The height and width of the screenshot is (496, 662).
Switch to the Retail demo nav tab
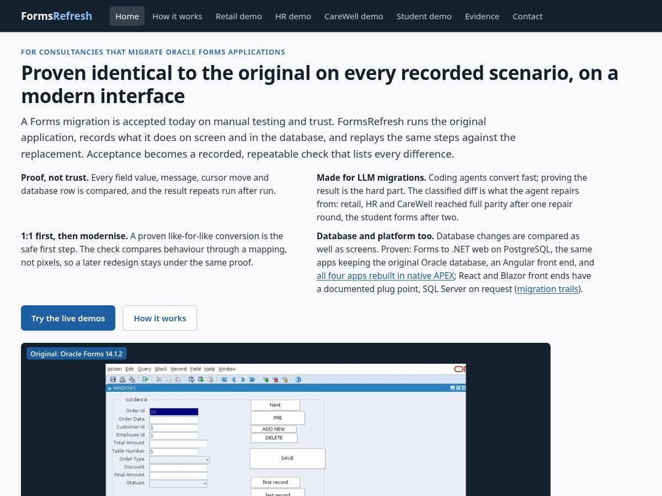239,16
